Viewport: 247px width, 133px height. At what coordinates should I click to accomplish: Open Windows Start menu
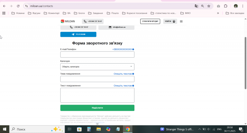[5, 129]
